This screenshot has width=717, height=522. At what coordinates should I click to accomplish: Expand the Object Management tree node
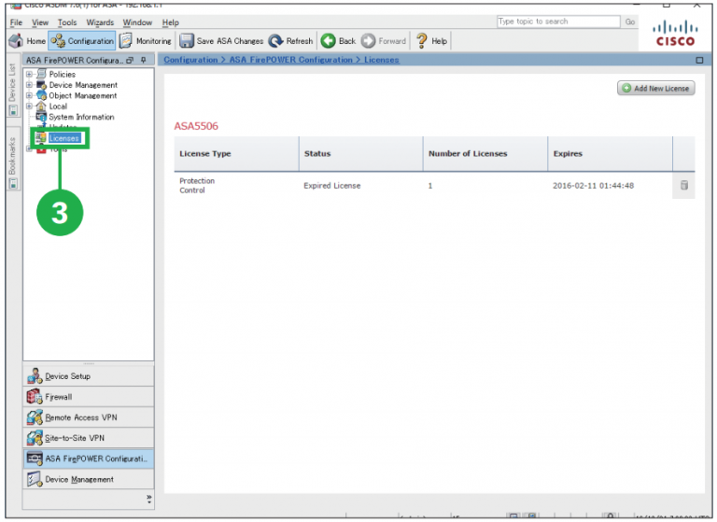29,95
